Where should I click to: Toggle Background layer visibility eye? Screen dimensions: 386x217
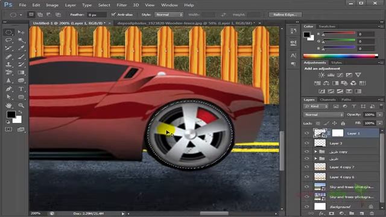[307, 207]
